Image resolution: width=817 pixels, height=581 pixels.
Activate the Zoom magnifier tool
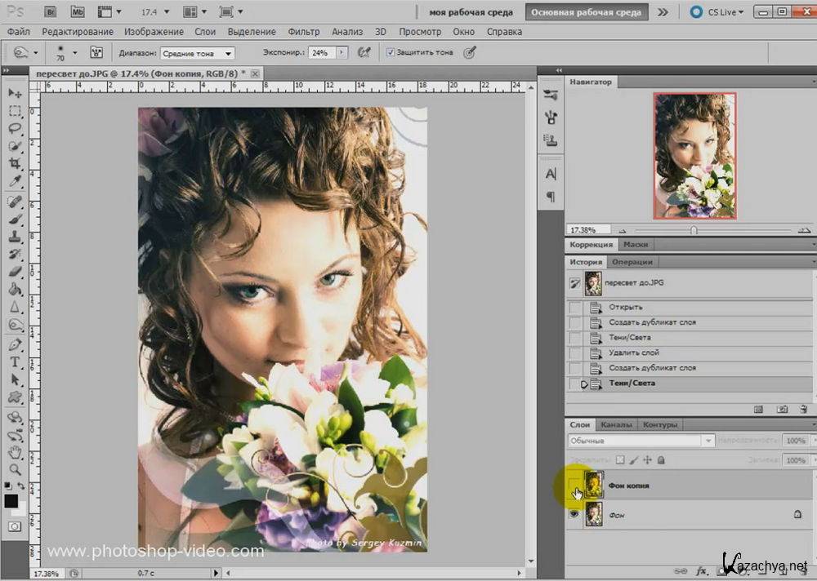coord(15,470)
